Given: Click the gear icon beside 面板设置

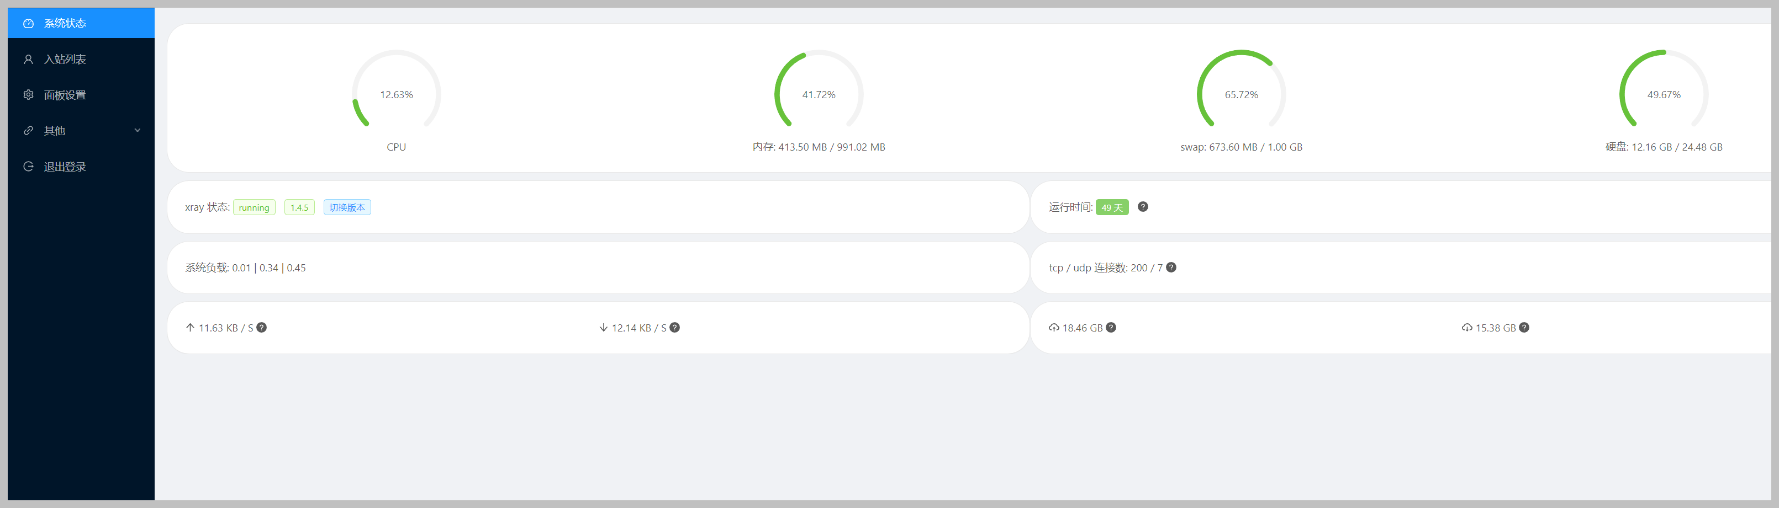Looking at the screenshot, I should click(28, 95).
